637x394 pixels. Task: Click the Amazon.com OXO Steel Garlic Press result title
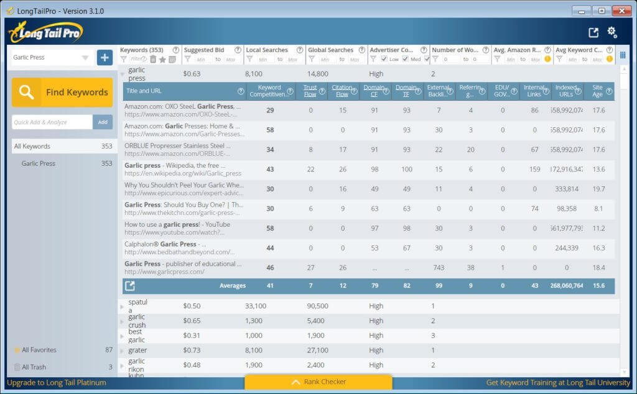[182, 106]
